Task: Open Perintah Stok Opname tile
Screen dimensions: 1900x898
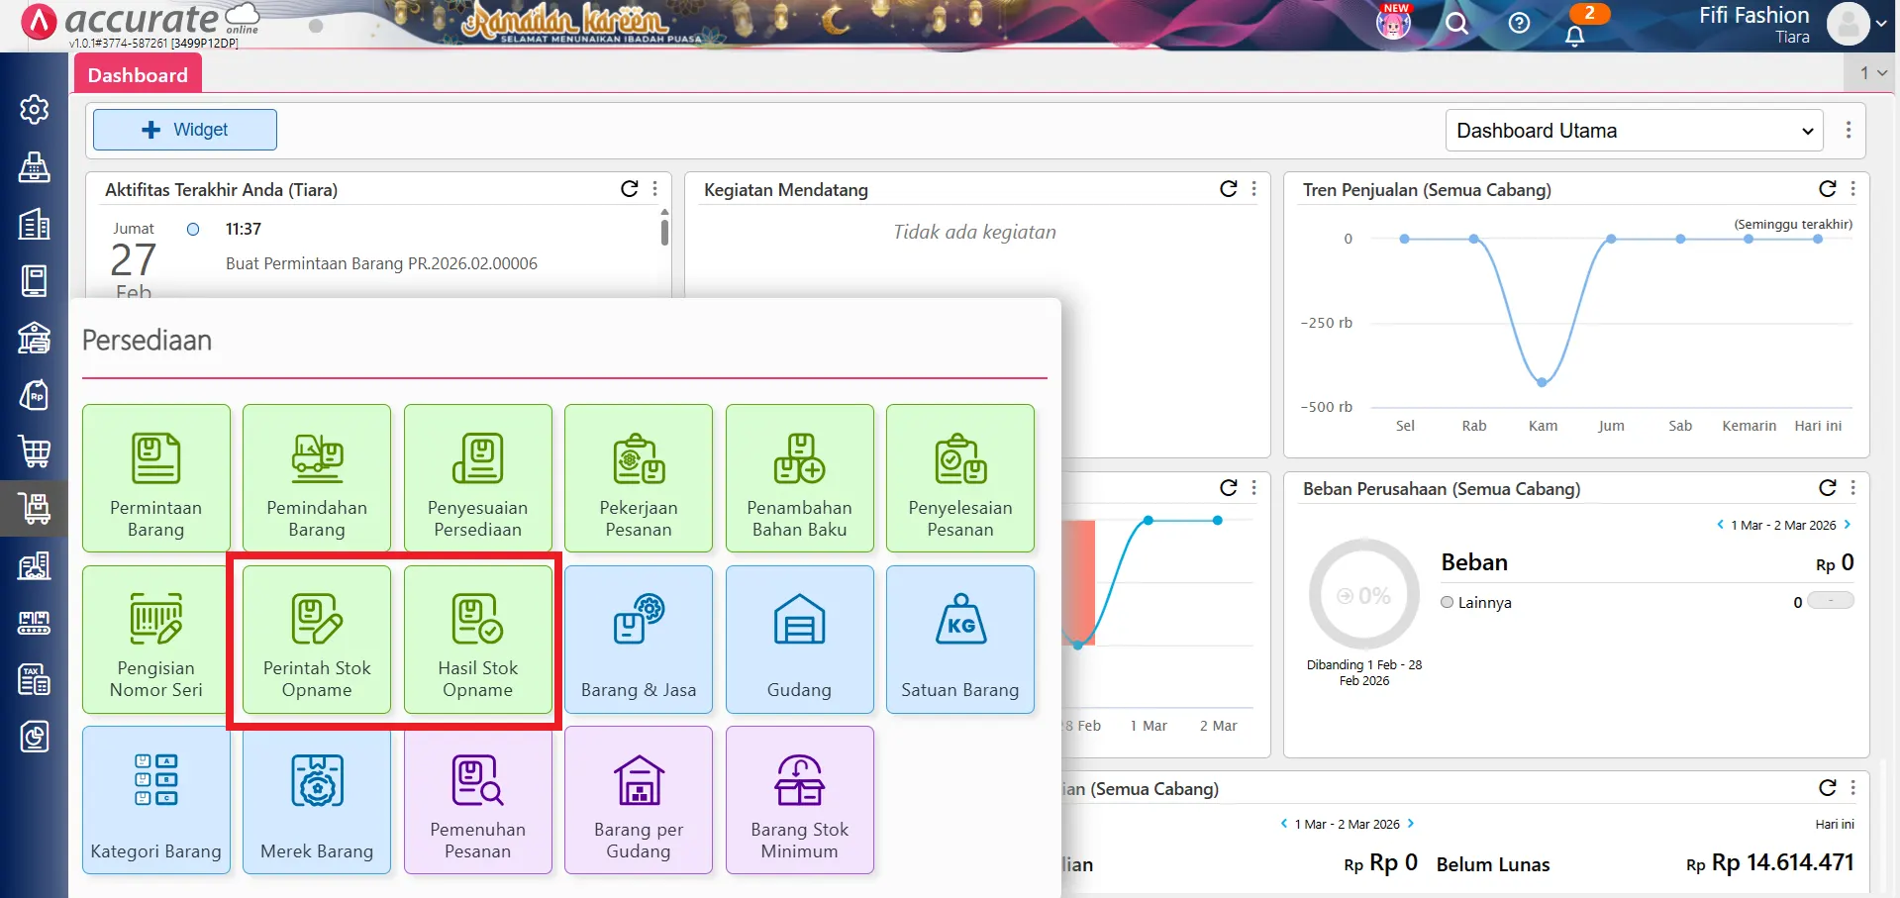Action: point(317,640)
